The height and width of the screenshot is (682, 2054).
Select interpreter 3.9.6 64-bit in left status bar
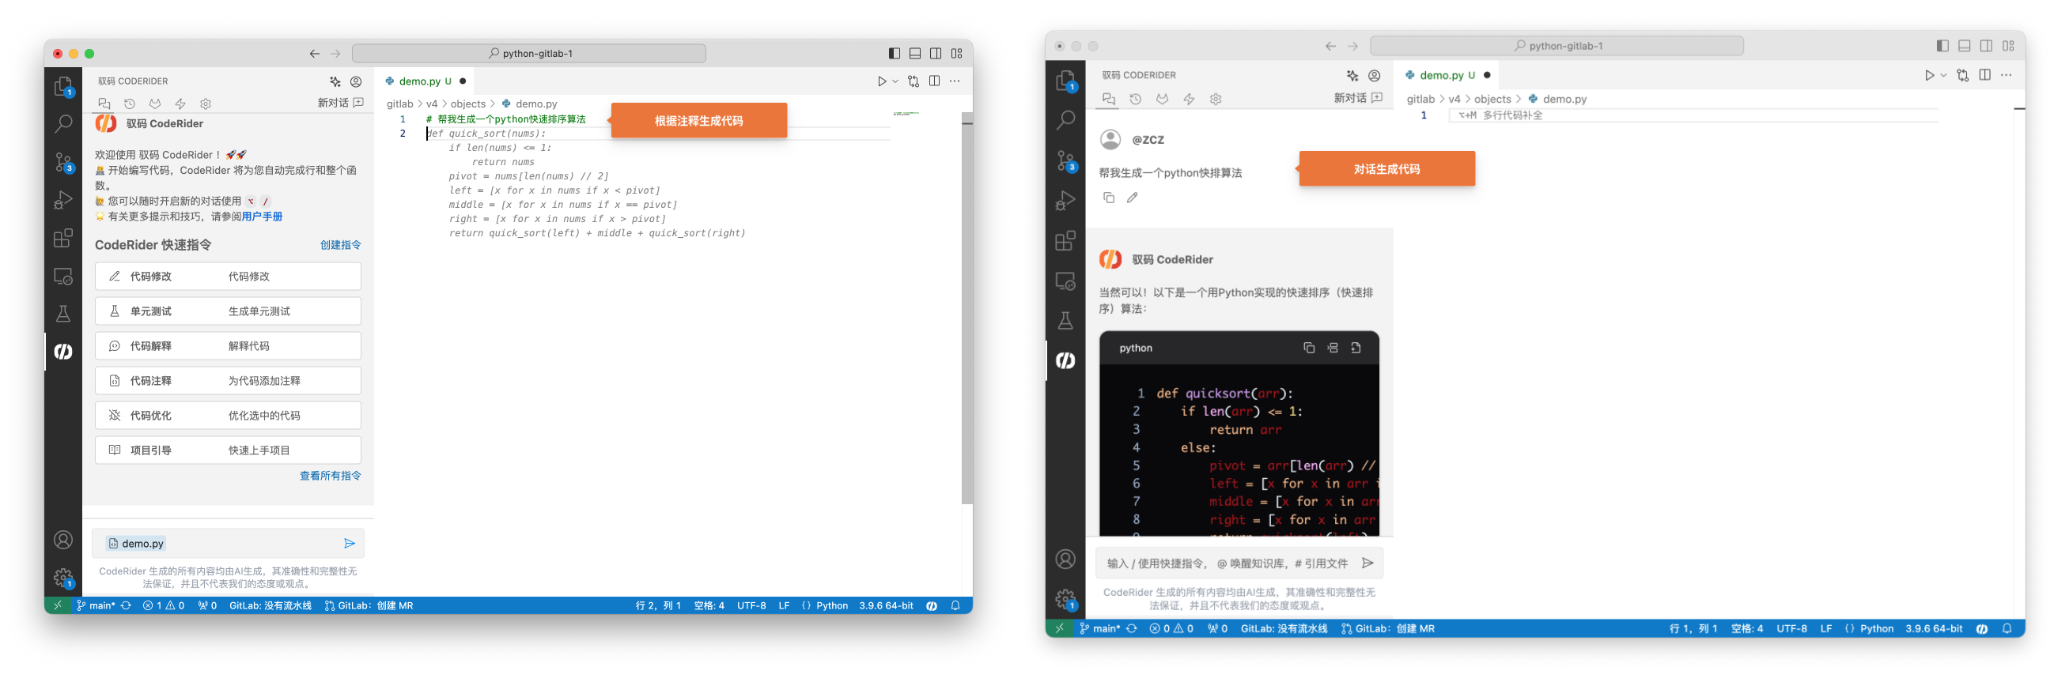pos(886,606)
